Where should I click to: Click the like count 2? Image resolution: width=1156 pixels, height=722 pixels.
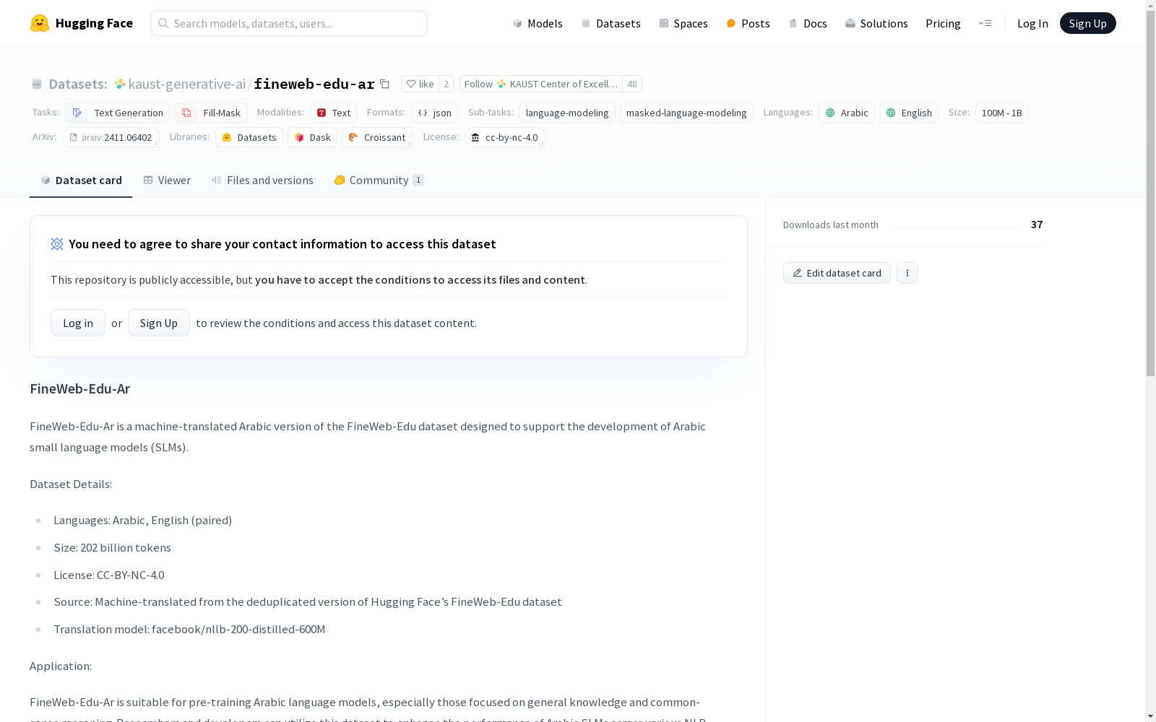tap(447, 84)
